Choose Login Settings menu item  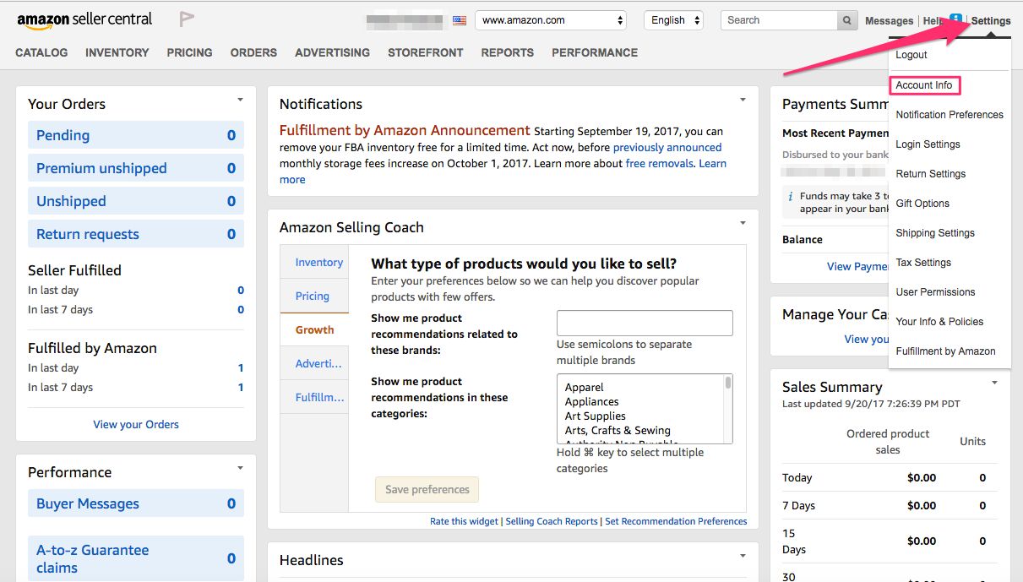[928, 144]
